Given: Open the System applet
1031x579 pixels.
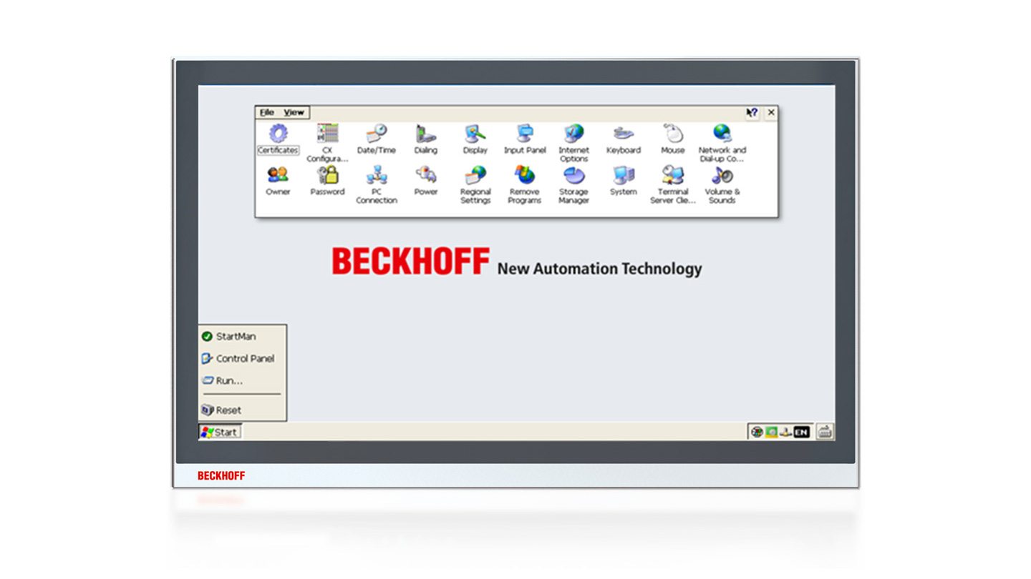Looking at the screenshot, I should tap(623, 180).
